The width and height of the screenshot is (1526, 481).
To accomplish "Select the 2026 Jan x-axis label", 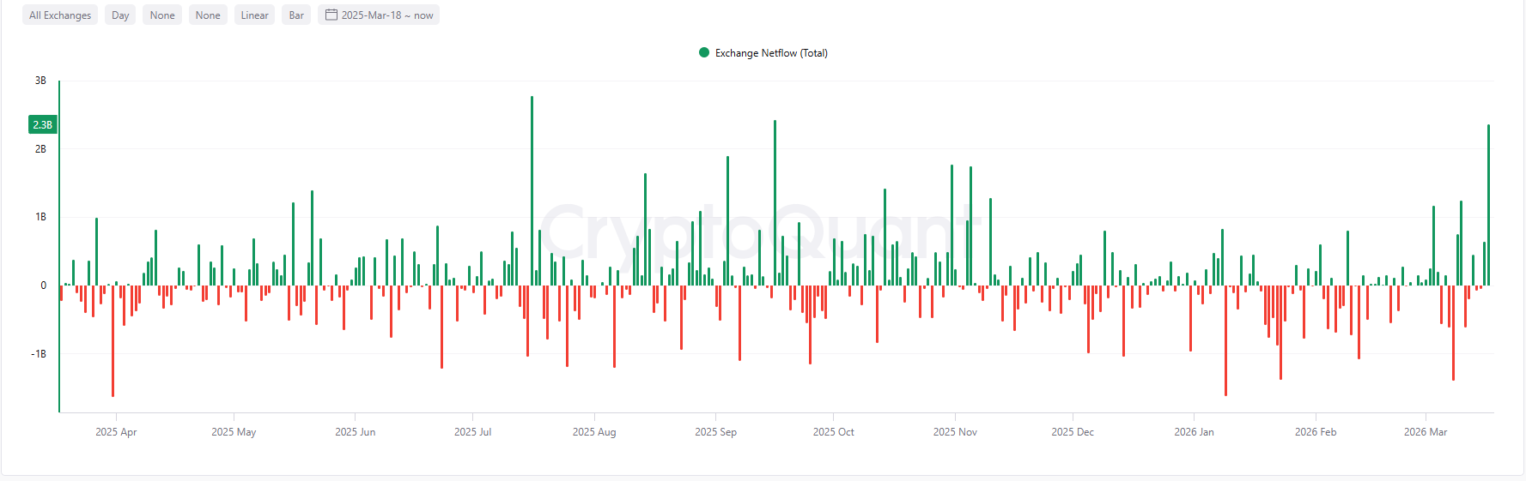I will (x=1194, y=432).
